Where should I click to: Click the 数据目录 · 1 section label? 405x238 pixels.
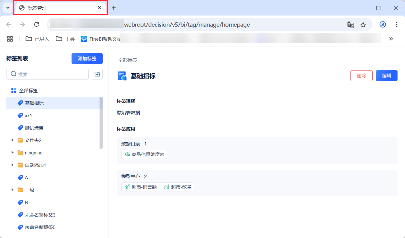pos(134,144)
